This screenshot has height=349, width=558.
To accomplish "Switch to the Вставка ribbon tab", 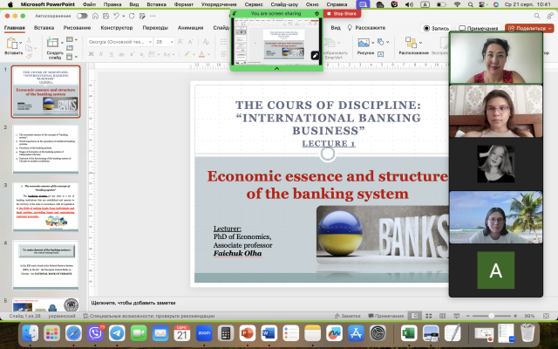I will click(x=44, y=28).
